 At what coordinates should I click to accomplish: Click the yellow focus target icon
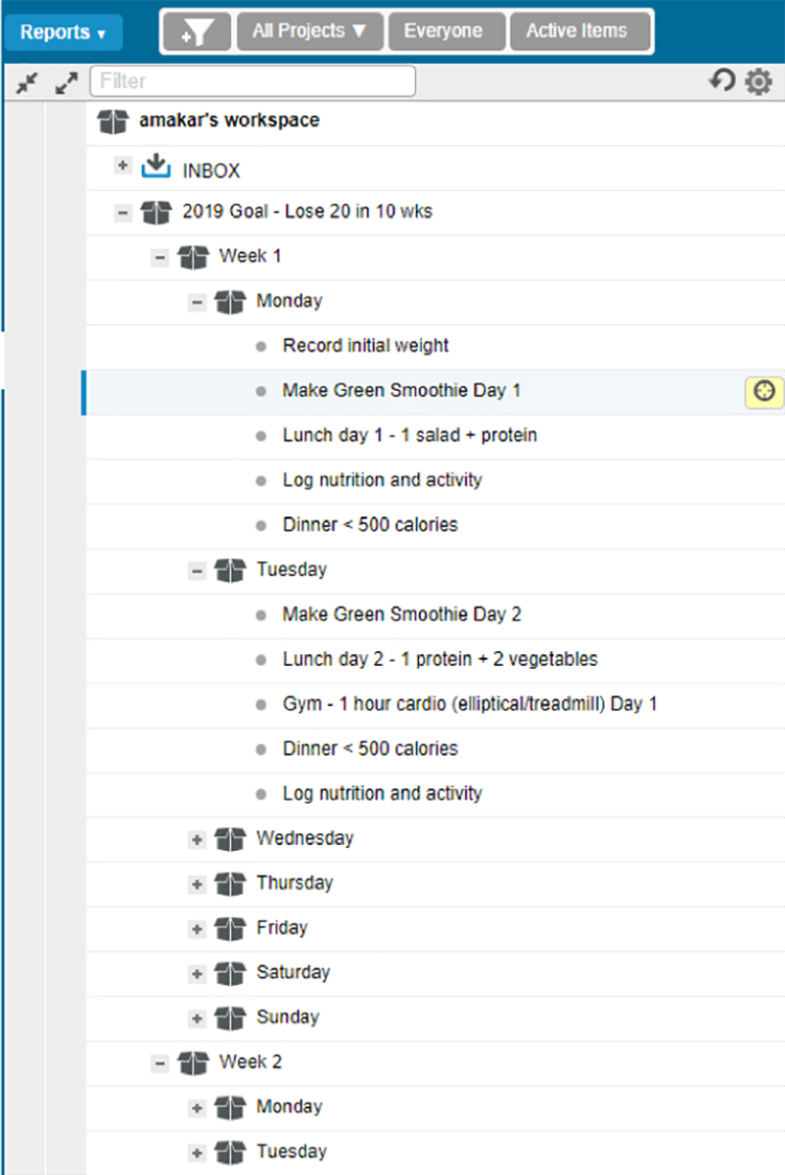pyautogui.click(x=765, y=392)
